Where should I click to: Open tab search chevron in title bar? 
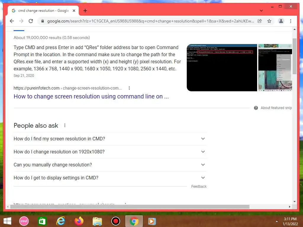coord(261,11)
